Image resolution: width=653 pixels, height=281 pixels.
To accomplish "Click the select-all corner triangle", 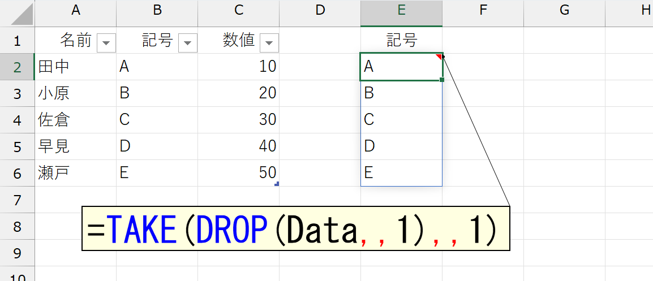I will pos(22,15).
